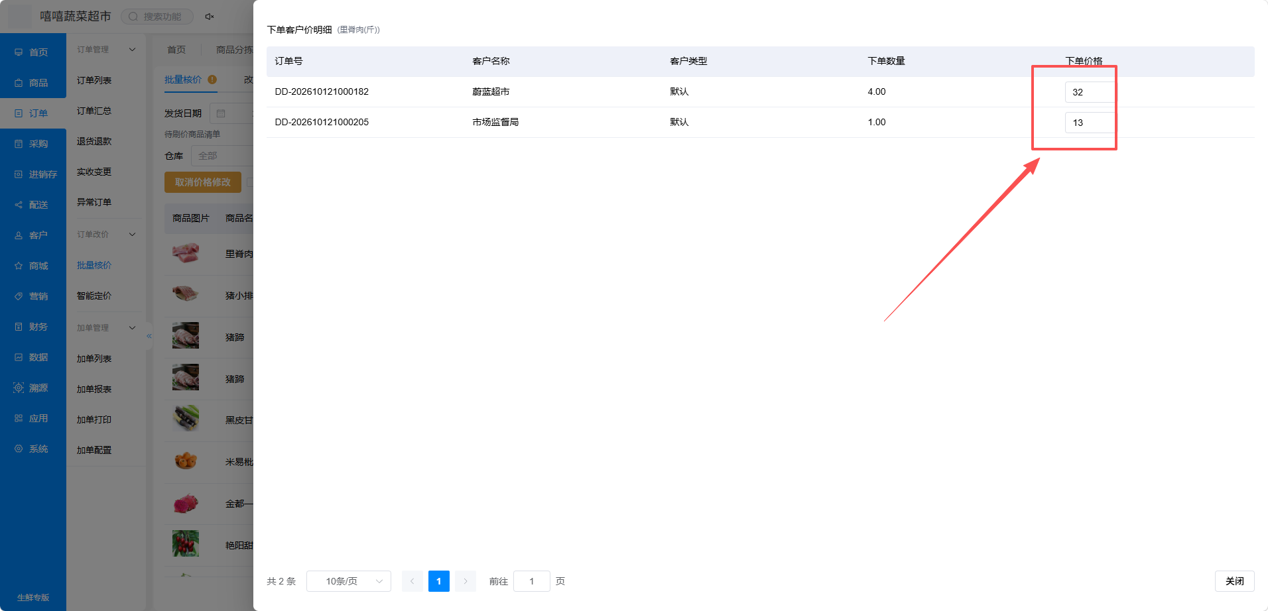Screen dimensions: 1268x611
Task: Open the 溯源 sidebar section
Action: (x=32, y=388)
